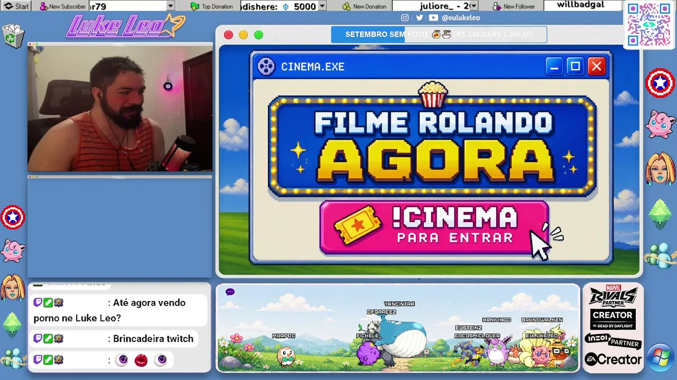Expand the Top Donation dropdown showing 5000
The image size is (677, 380).
pos(321,6)
